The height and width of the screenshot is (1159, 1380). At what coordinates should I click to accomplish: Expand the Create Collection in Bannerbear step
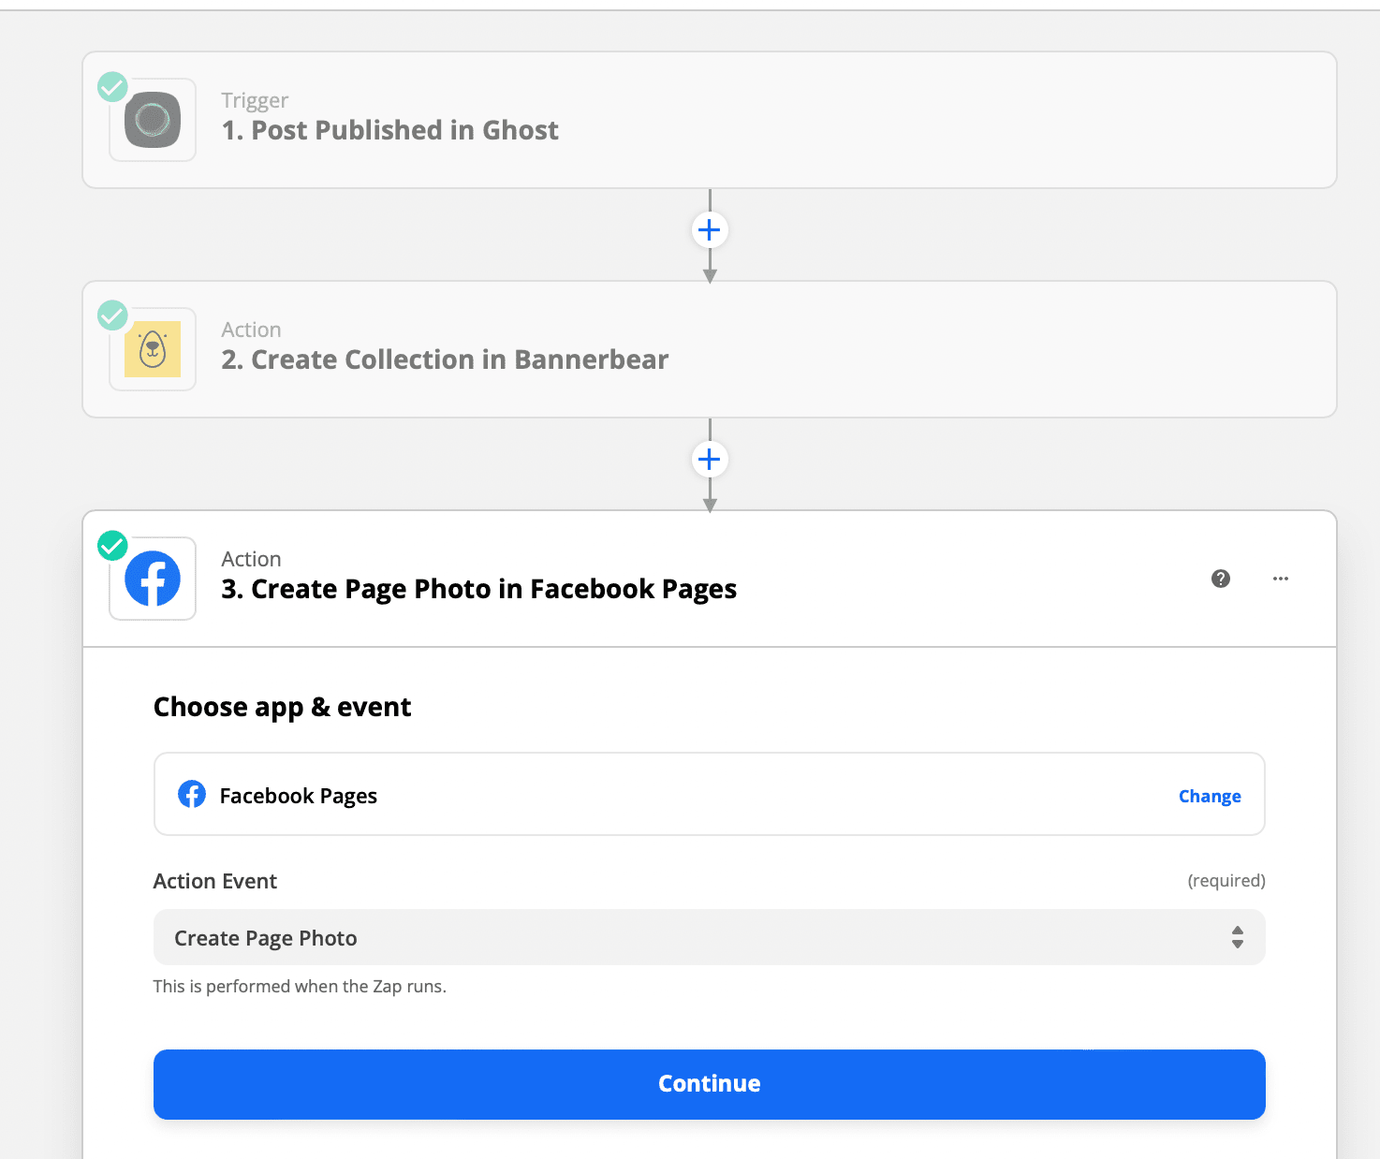(710, 349)
